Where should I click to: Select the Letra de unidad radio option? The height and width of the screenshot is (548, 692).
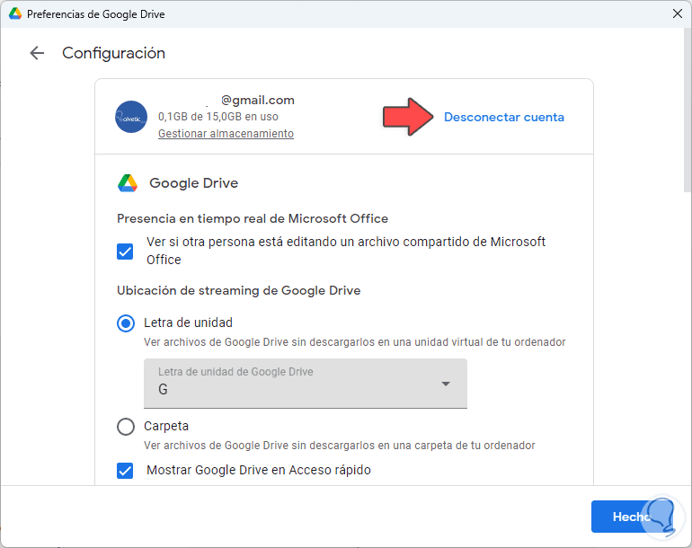[126, 323]
